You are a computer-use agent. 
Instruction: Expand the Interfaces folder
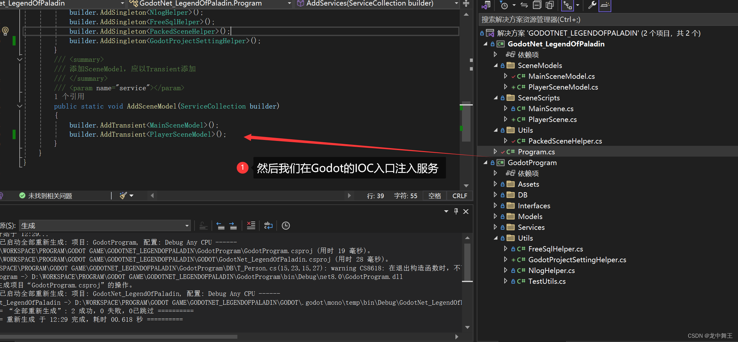pos(495,206)
